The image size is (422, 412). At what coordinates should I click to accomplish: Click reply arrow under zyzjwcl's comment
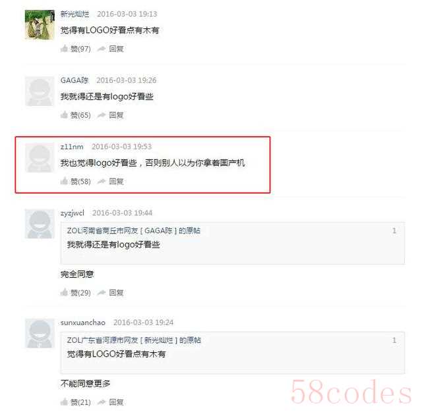tap(110, 293)
